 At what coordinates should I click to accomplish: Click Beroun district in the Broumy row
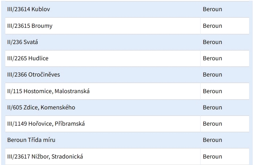(x=213, y=26)
